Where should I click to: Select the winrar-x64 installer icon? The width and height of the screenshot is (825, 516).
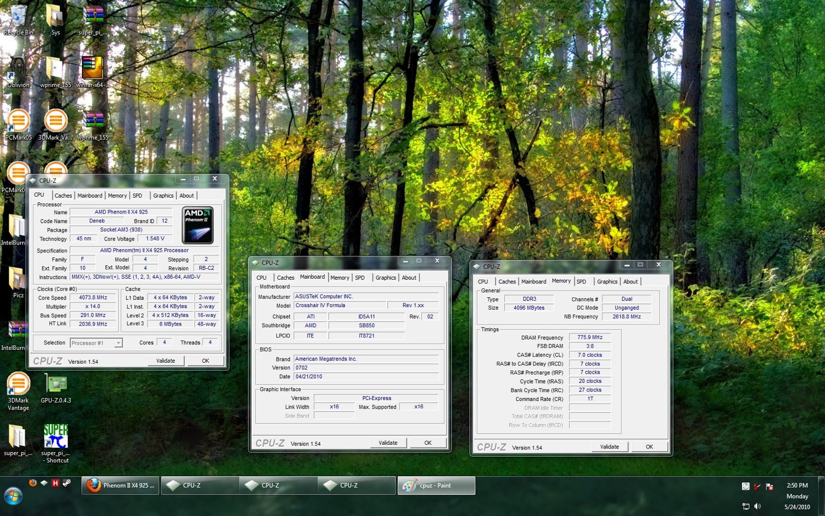[93, 72]
